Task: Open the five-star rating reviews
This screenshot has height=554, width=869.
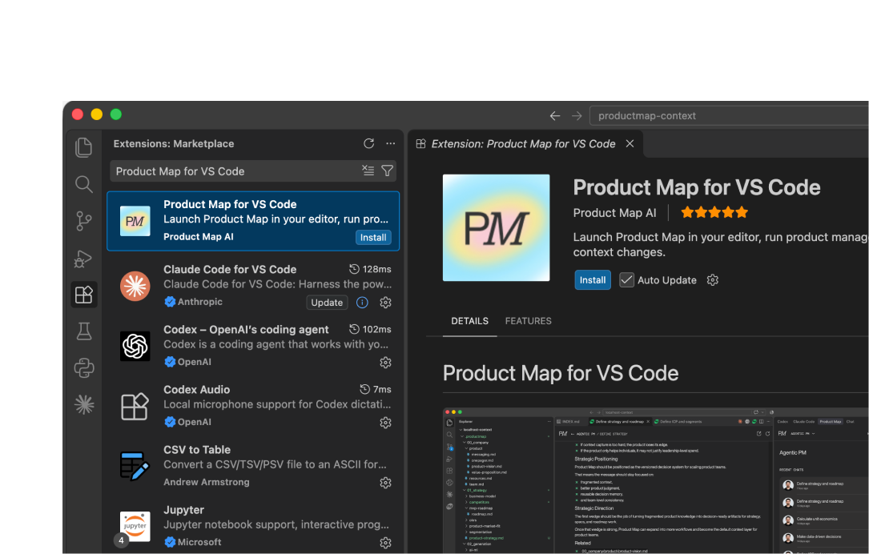Action: tap(714, 212)
